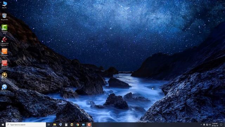Open the Windows Start menu
The height and width of the screenshot is (127, 225).
pyautogui.click(x=2, y=125)
